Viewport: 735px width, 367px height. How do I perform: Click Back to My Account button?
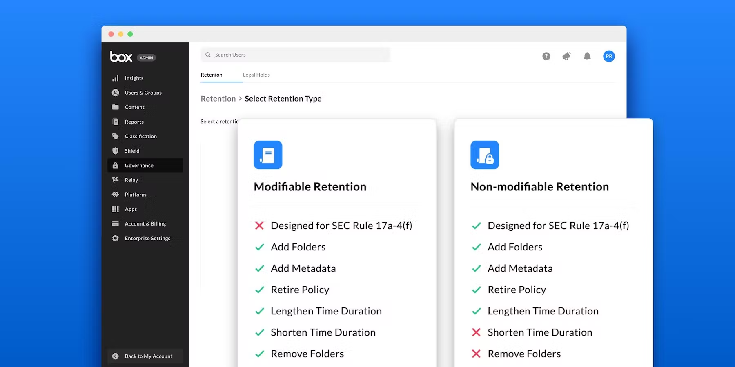145,356
